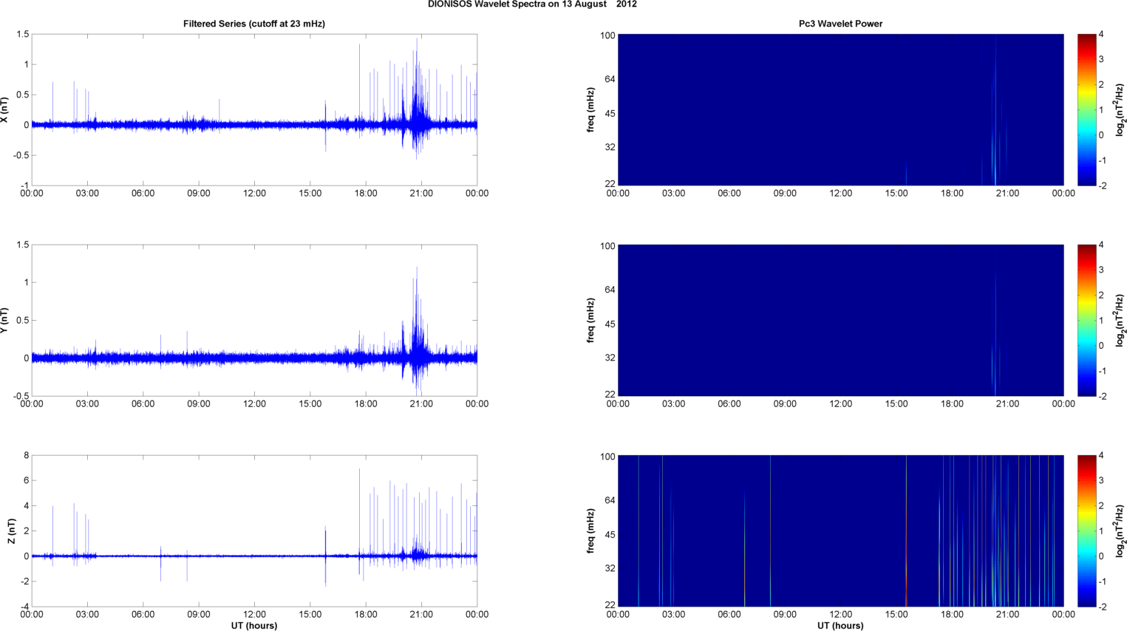The width and height of the screenshot is (1127, 631).
Task: Click the Z component wavelet power spectrogram
Action: point(840,531)
